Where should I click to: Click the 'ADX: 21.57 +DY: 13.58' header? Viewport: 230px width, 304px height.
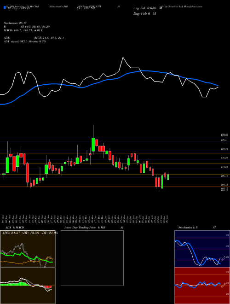[29, 233]
